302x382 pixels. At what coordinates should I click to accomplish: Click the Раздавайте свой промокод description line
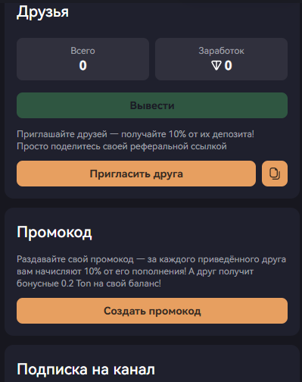pyautogui.click(x=151, y=259)
